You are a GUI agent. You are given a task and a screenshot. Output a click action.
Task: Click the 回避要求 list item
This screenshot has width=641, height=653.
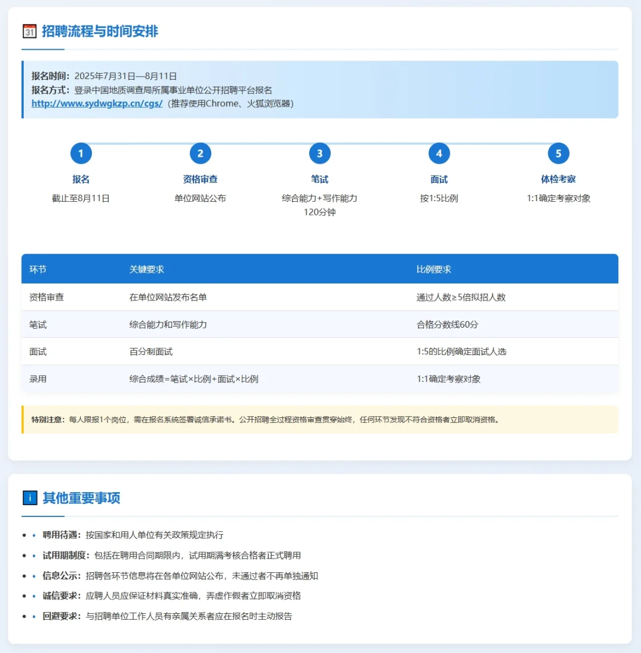(167, 616)
